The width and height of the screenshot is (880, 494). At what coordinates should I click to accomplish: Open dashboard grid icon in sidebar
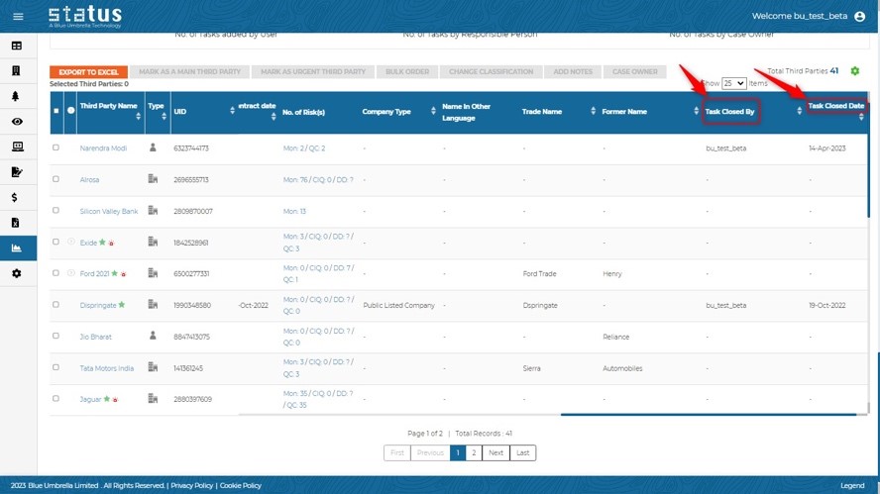pos(17,46)
